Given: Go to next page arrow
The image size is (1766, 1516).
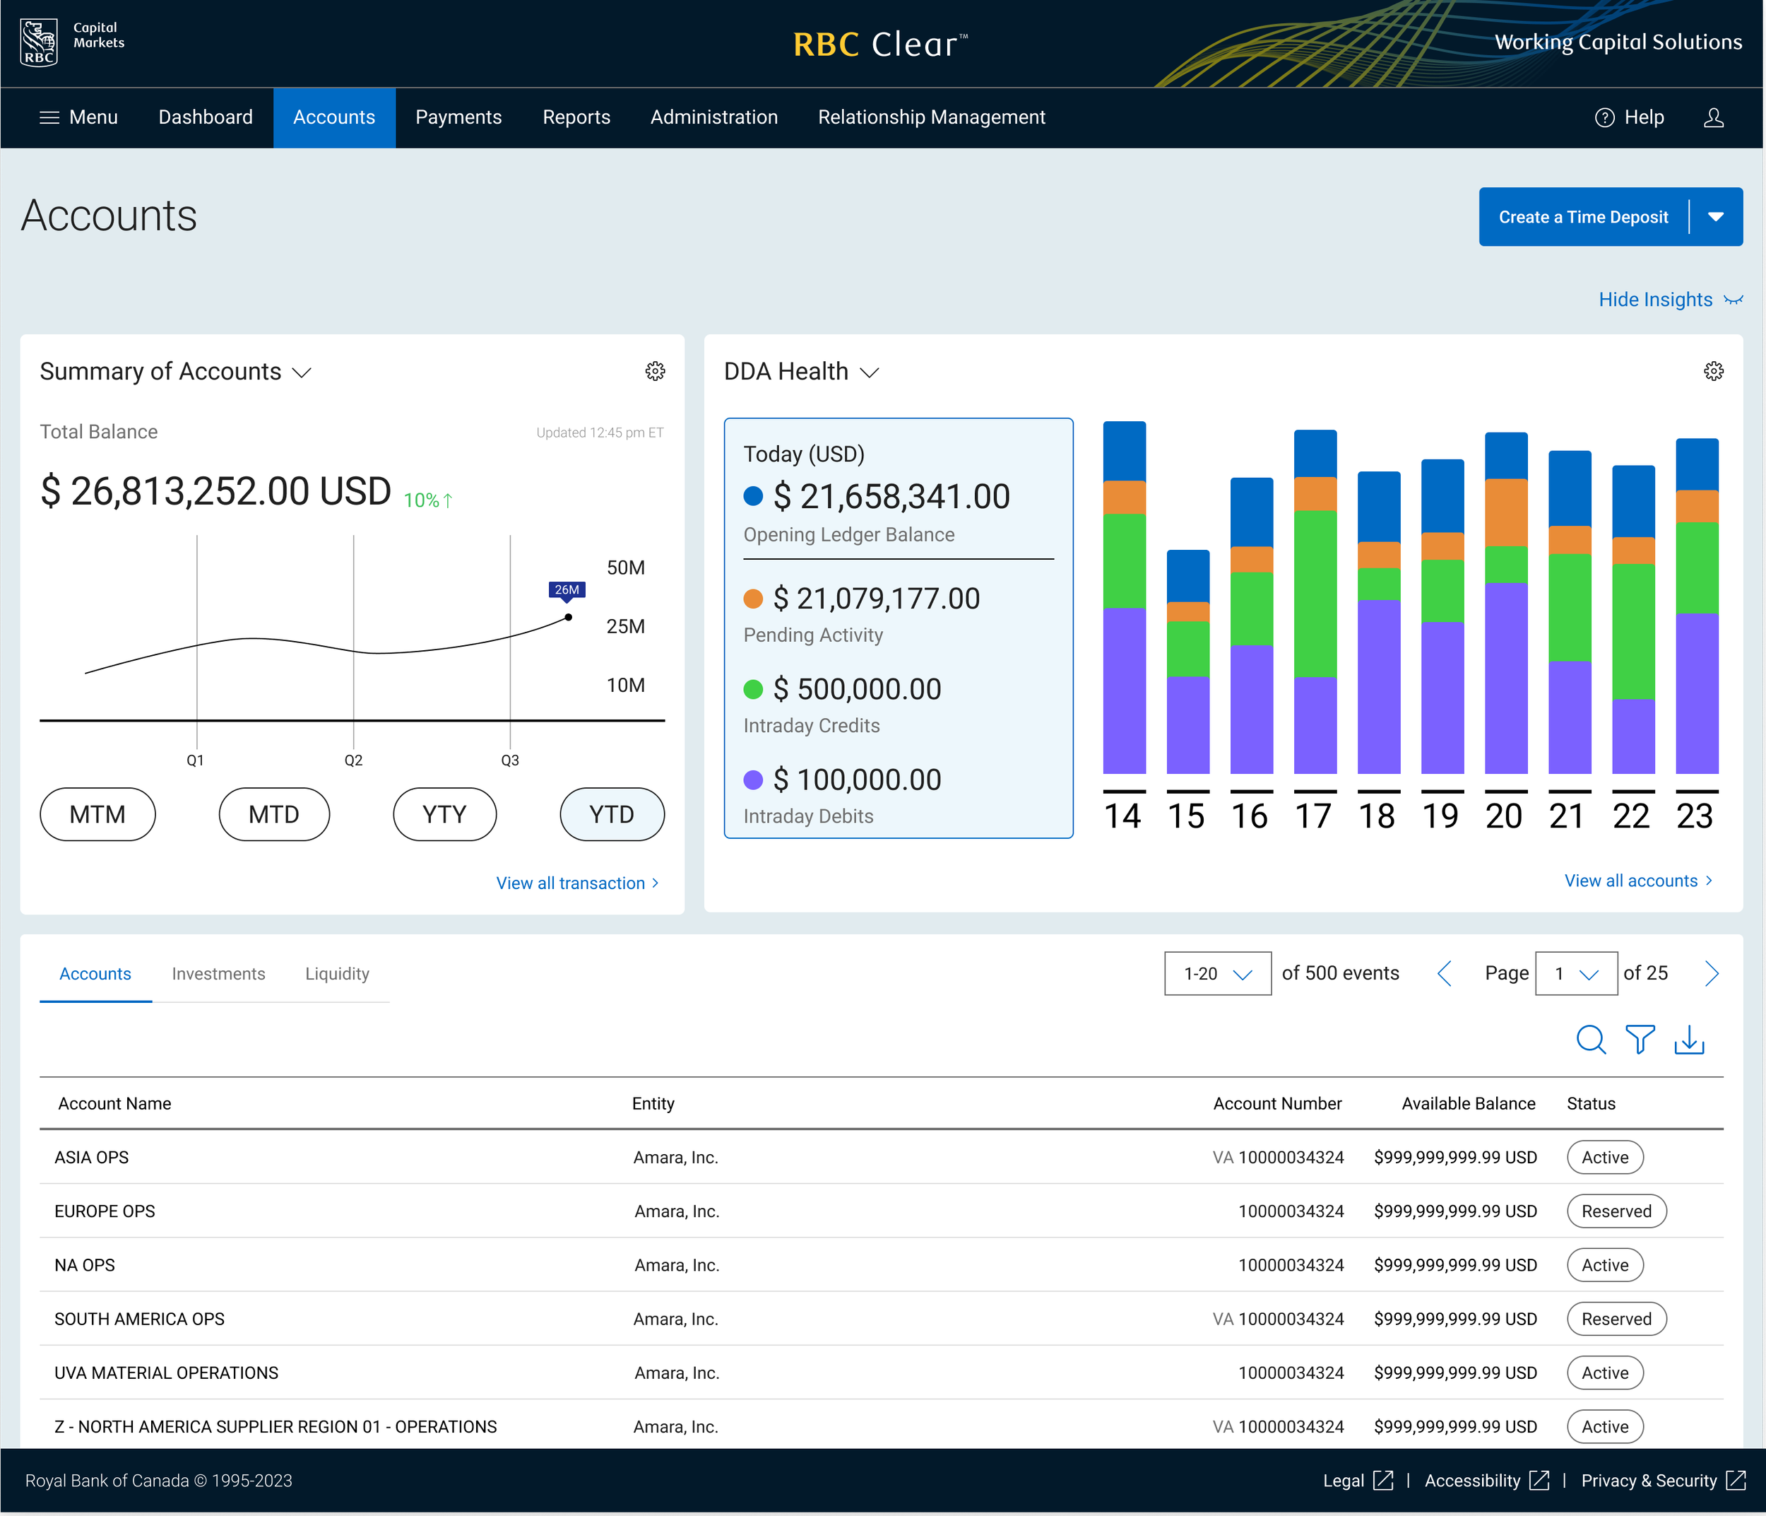Looking at the screenshot, I should (1712, 974).
